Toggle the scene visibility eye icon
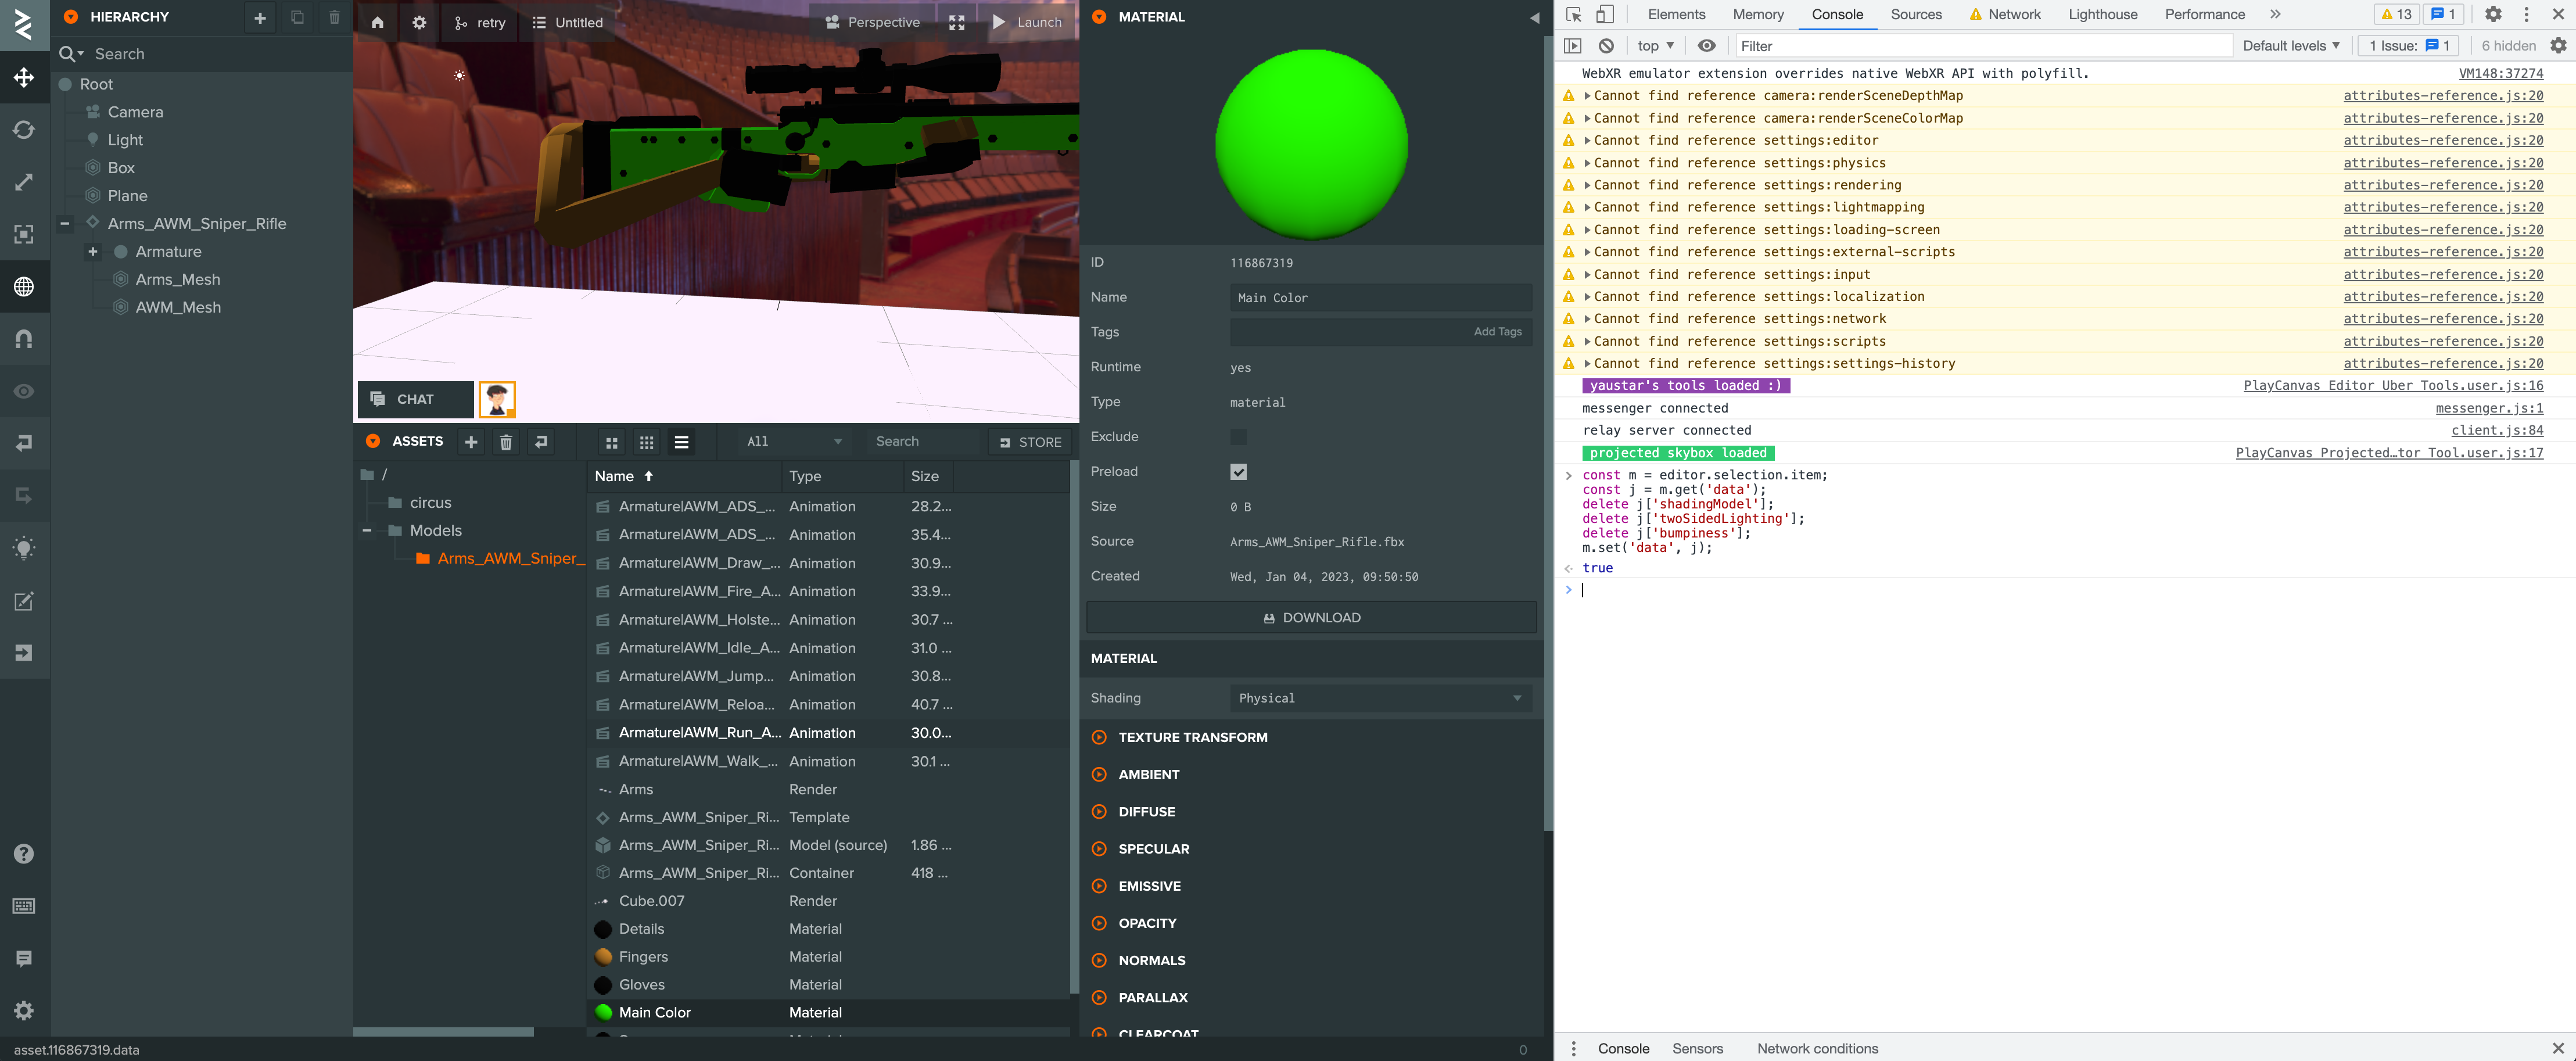The height and width of the screenshot is (1061, 2576). click(x=25, y=390)
